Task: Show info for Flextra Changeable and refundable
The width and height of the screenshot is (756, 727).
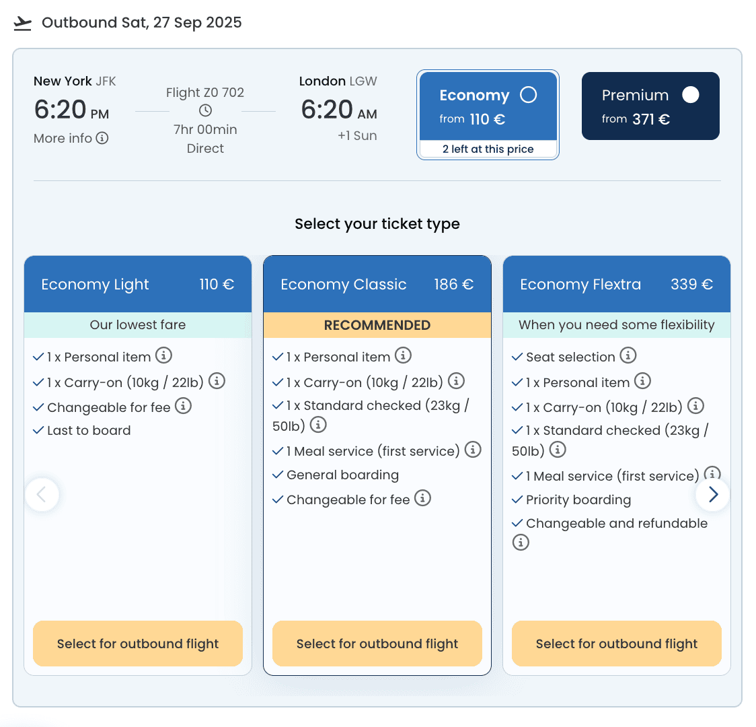Action: click(521, 543)
